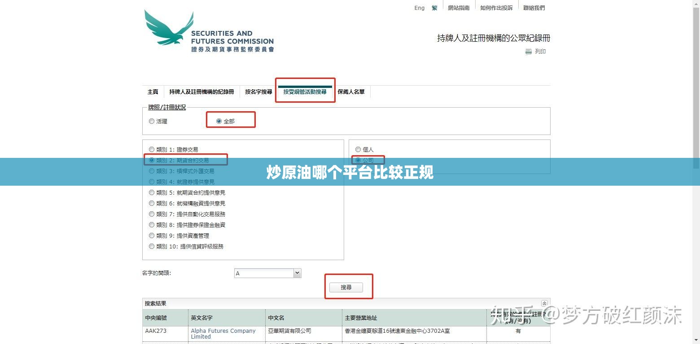Open 聯絡我們 link
Image resolution: width=700 pixels, height=344 pixels.
click(x=534, y=8)
